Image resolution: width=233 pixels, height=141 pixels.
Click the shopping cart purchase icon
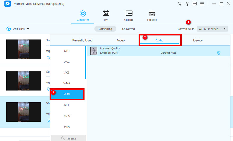179,4
